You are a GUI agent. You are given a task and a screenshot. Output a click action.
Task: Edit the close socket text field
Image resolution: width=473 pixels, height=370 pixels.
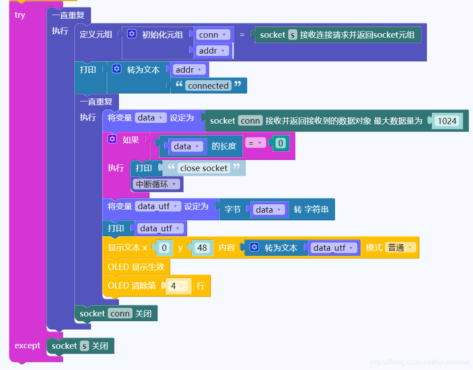(203, 168)
